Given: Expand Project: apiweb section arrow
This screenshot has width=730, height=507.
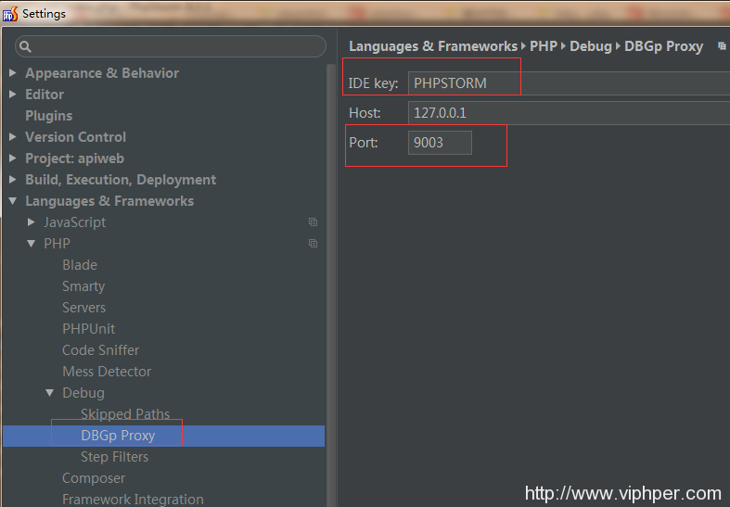Looking at the screenshot, I should [x=13, y=158].
